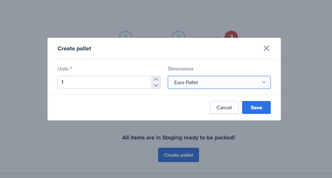Click the value 1 in Units field
The height and width of the screenshot is (178, 332).
point(62,82)
